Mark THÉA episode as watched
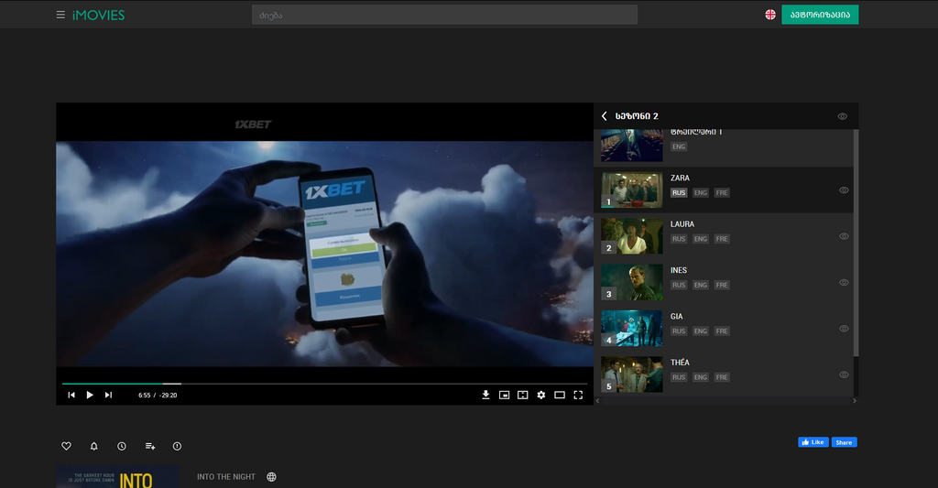 [x=844, y=374]
